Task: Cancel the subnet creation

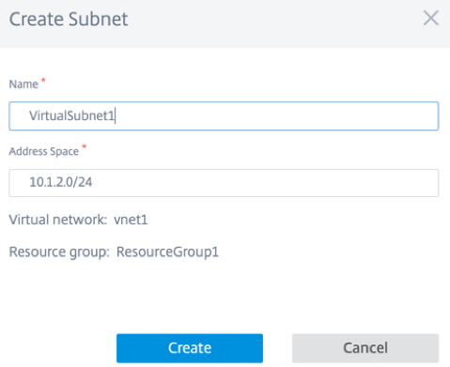Action: point(365,348)
